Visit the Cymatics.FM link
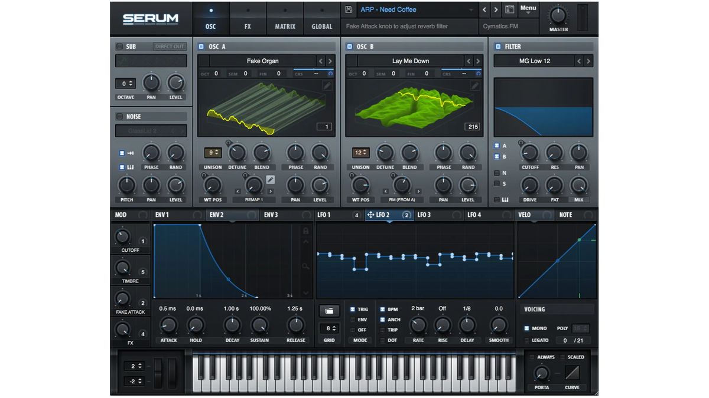This screenshot has width=709, height=398. pyautogui.click(x=500, y=26)
